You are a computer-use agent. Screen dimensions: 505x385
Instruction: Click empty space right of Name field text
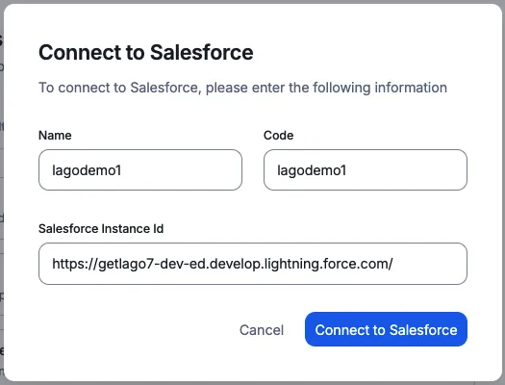pos(181,170)
